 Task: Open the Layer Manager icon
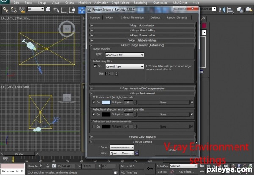tap(240, 10)
